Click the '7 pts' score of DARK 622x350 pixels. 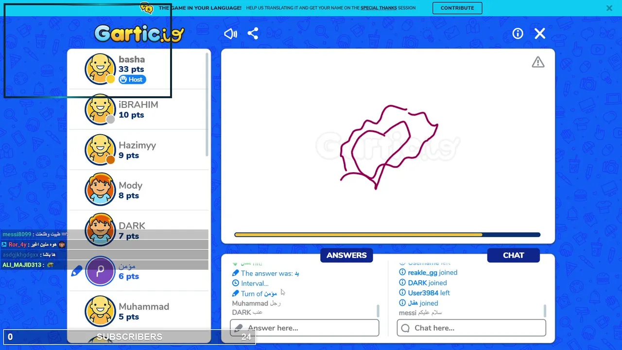coord(129,236)
